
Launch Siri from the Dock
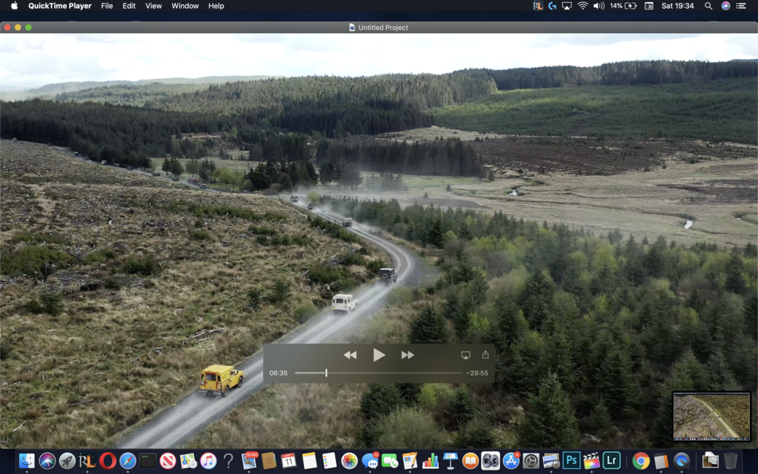47,460
